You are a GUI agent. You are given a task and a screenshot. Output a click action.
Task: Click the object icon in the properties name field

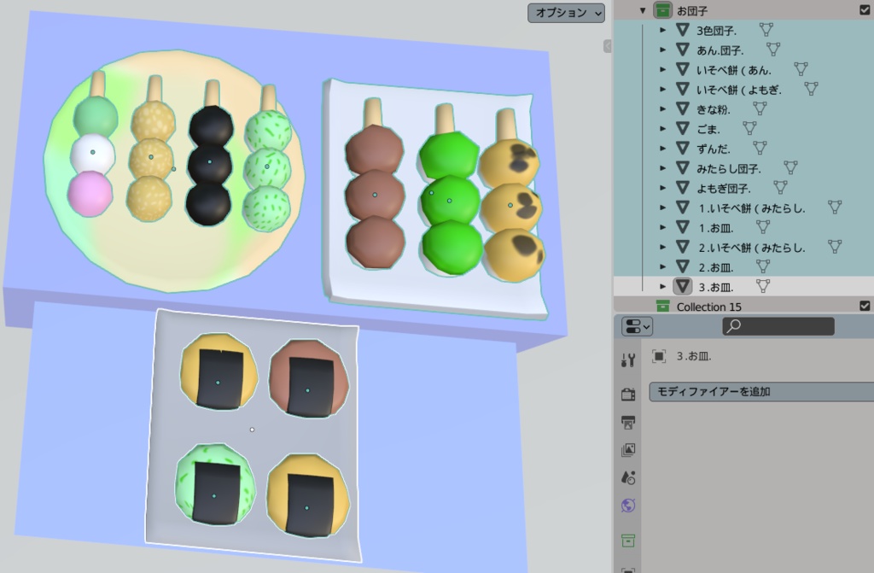tap(659, 356)
